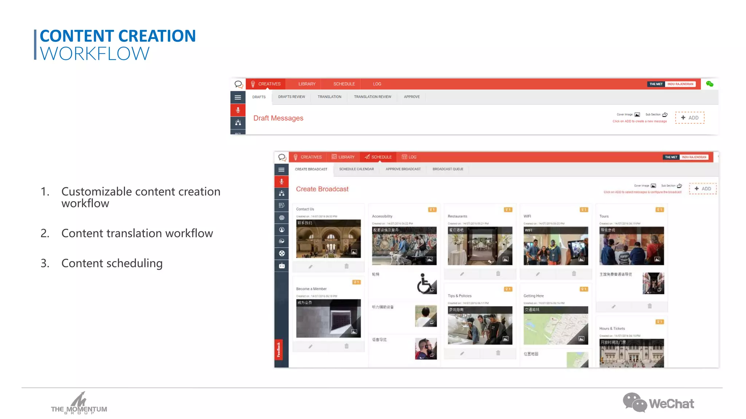Click the chat bubble logo in Draft Messages screenshot
Image resolution: width=746 pixels, height=419 pixels.
click(238, 84)
